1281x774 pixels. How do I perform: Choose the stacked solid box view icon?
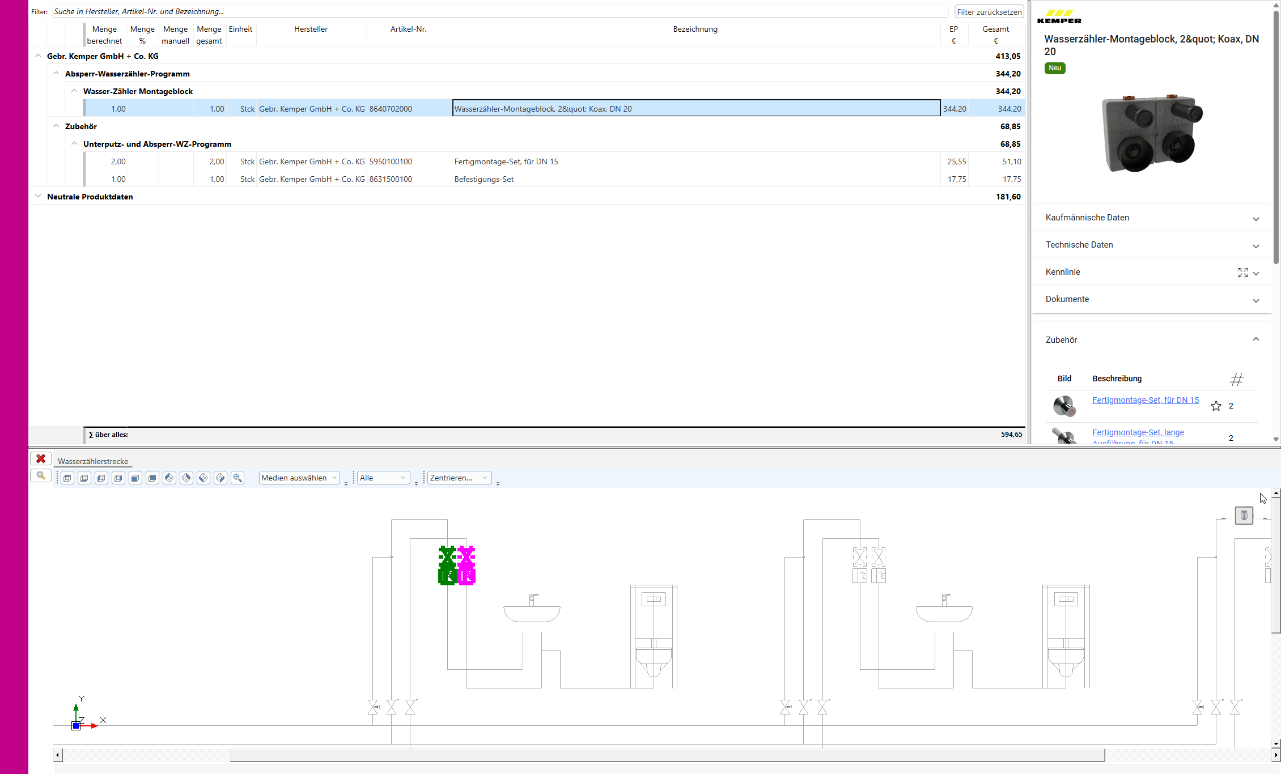[x=152, y=478]
